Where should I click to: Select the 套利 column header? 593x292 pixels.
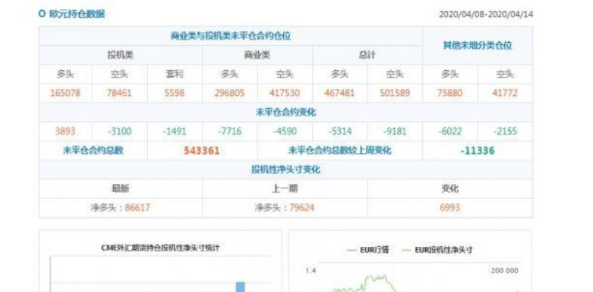pos(174,74)
